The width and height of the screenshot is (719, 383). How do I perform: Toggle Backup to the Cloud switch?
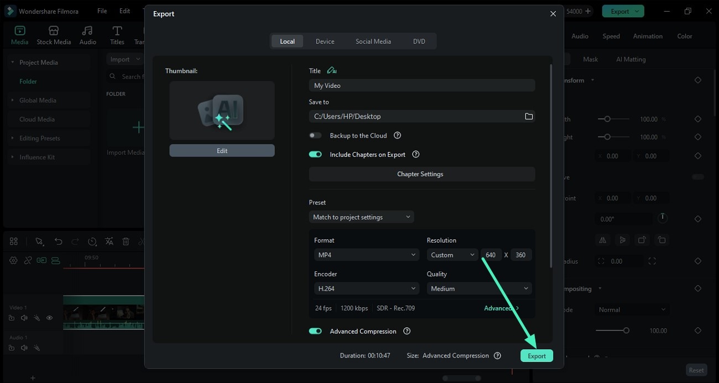[315, 135]
